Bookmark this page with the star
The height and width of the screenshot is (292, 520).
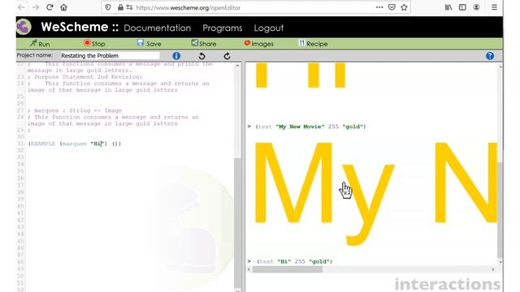[404, 7]
